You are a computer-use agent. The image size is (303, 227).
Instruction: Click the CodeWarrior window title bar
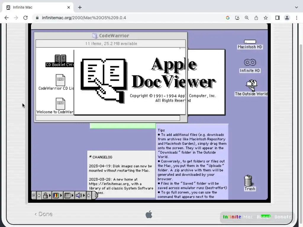pyautogui.click(x=111, y=36)
